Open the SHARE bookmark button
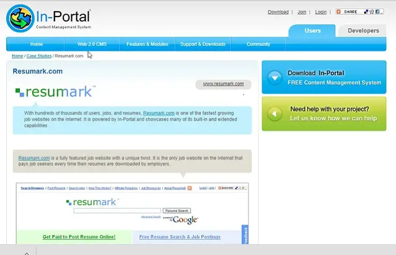396x255 pixels. [360, 11]
